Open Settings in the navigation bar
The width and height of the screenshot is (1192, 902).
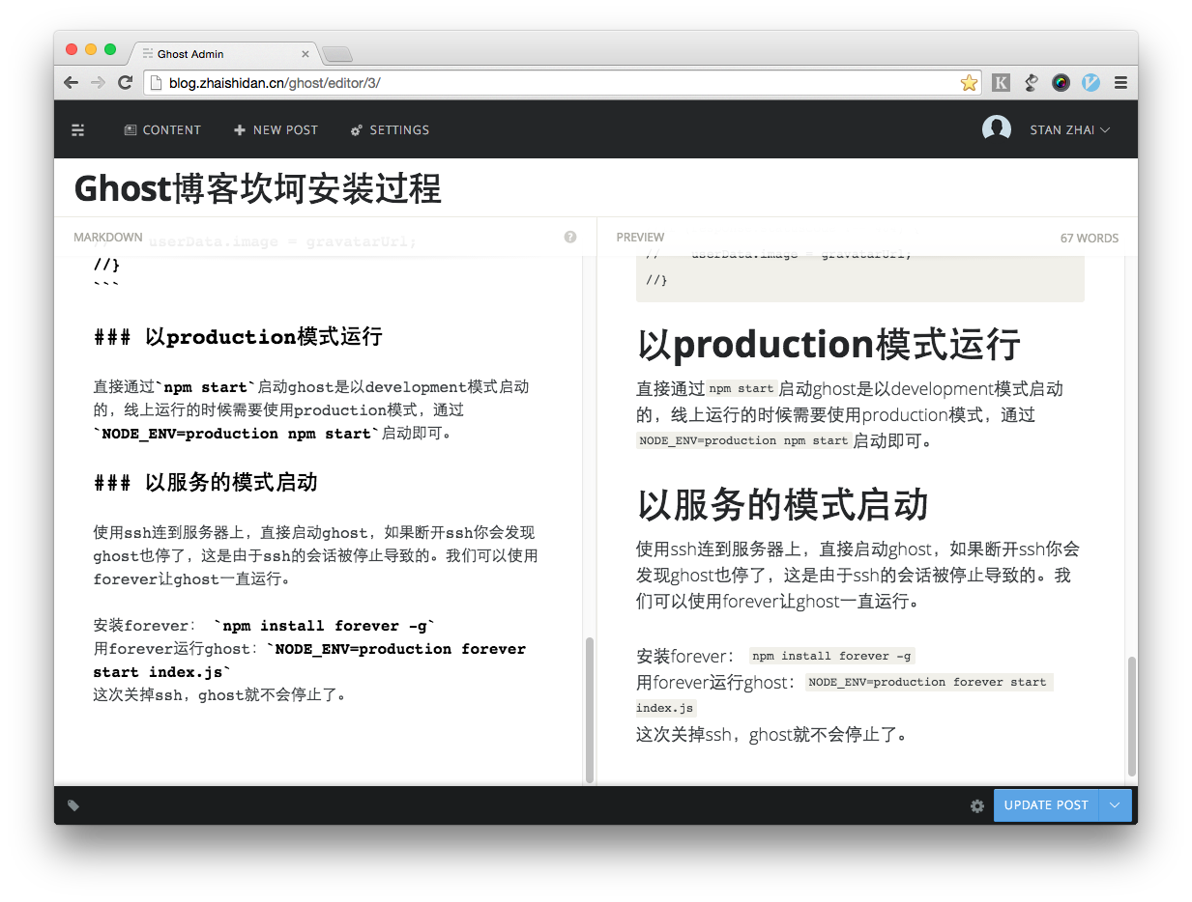tap(390, 130)
